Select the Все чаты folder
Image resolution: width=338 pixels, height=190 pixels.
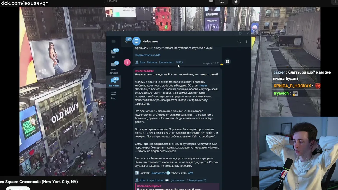click(114, 82)
